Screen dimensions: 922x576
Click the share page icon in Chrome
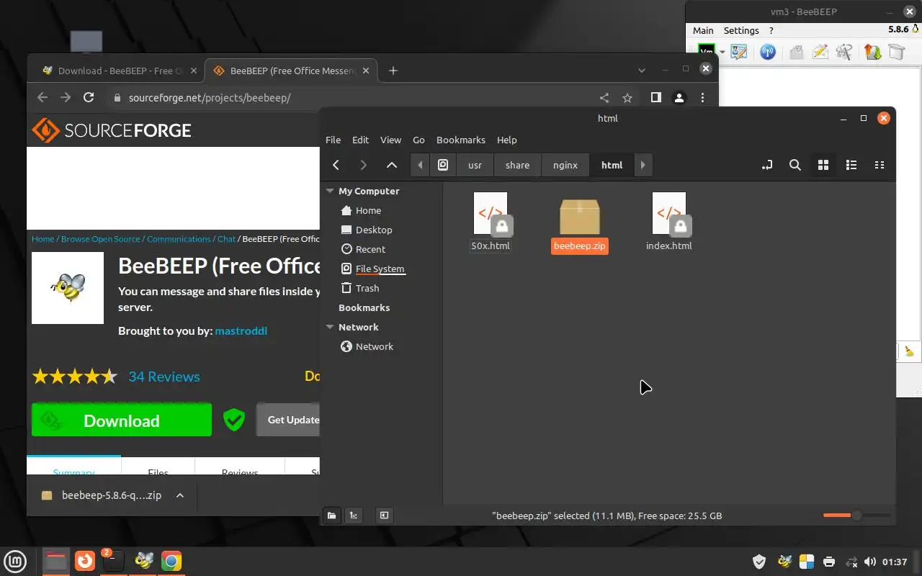coord(604,98)
